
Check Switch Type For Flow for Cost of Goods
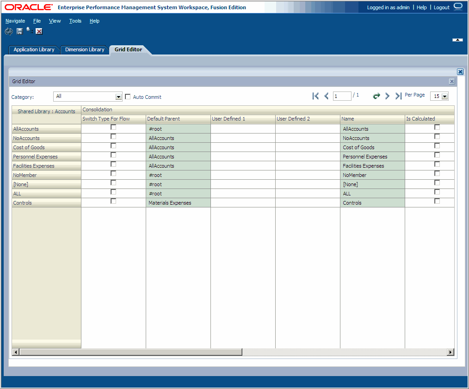click(113, 146)
